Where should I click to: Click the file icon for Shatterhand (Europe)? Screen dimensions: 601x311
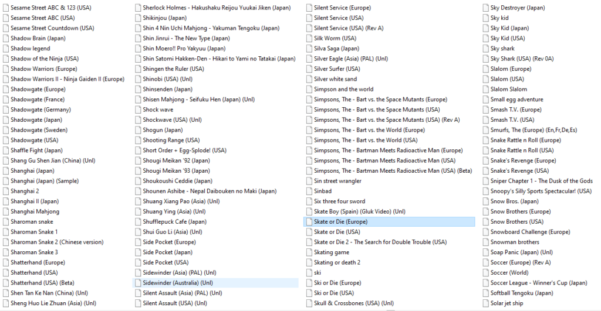tap(5, 262)
